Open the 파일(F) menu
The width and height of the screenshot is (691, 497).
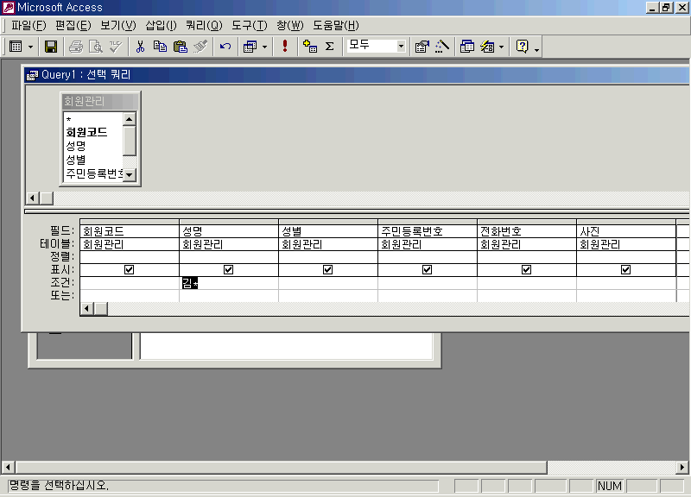(x=29, y=26)
